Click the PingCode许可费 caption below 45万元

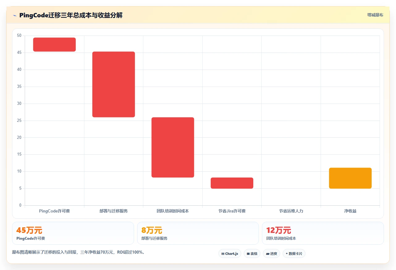31,238
